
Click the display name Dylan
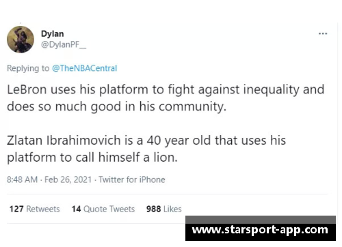(x=52, y=33)
